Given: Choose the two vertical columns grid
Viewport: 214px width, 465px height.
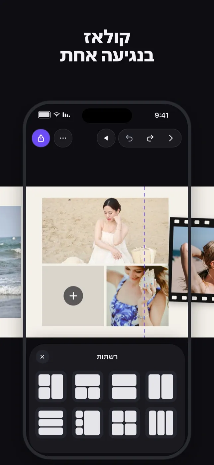Looking at the screenshot, I should [x=161, y=387].
